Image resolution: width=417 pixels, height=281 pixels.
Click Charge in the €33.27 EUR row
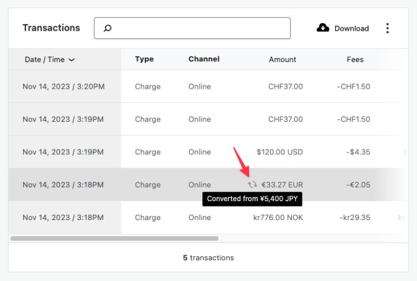click(x=148, y=185)
